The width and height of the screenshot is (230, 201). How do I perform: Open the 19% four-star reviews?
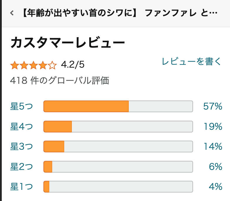click(x=213, y=127)
